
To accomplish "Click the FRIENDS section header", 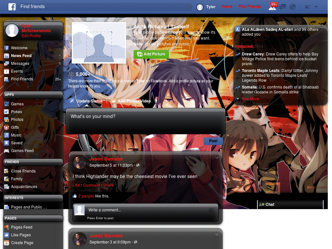I will 33,162.
